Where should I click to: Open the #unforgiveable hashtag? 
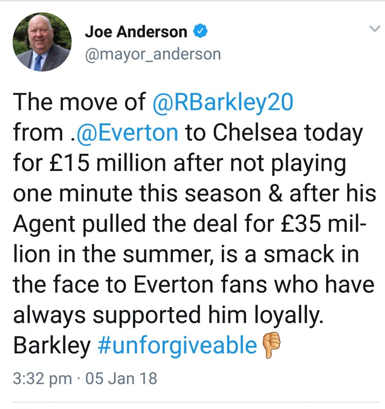pos(177,346)
